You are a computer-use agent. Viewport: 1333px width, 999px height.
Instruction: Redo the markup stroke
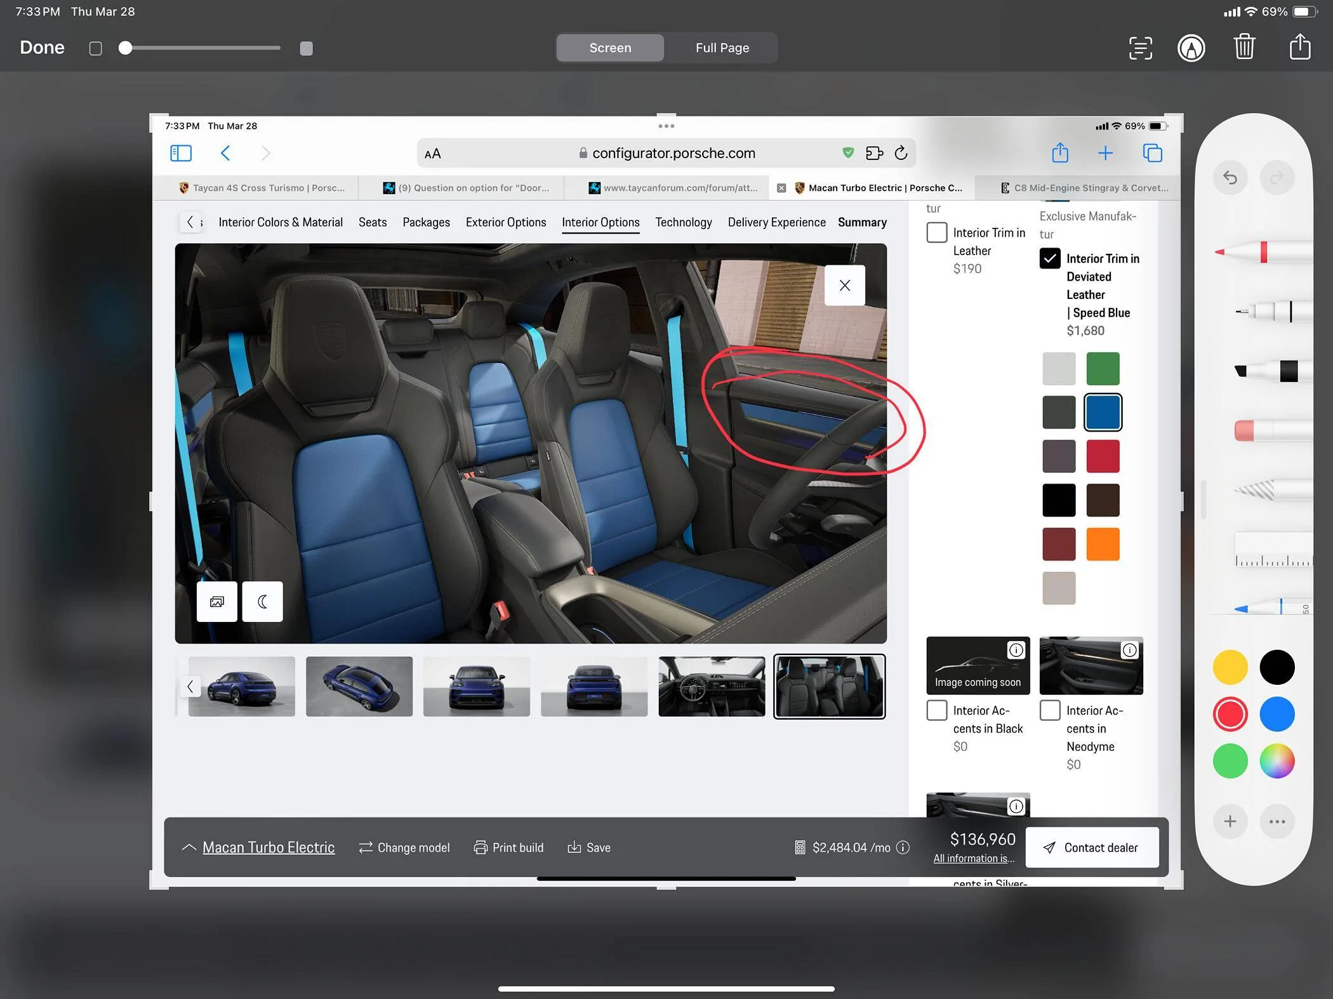pos(1277,178)
